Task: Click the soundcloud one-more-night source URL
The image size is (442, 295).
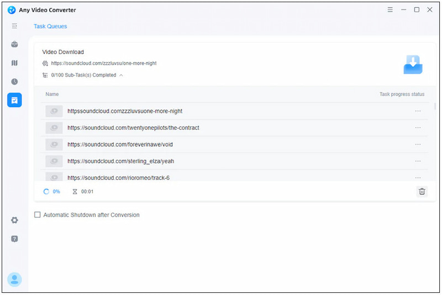Action: coord(103,63)
